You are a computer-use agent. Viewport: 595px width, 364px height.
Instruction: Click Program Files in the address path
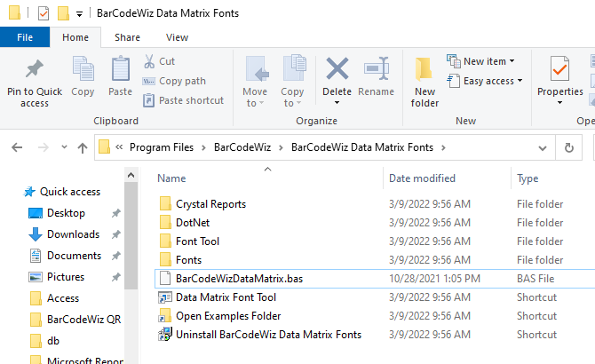[162, 147]
